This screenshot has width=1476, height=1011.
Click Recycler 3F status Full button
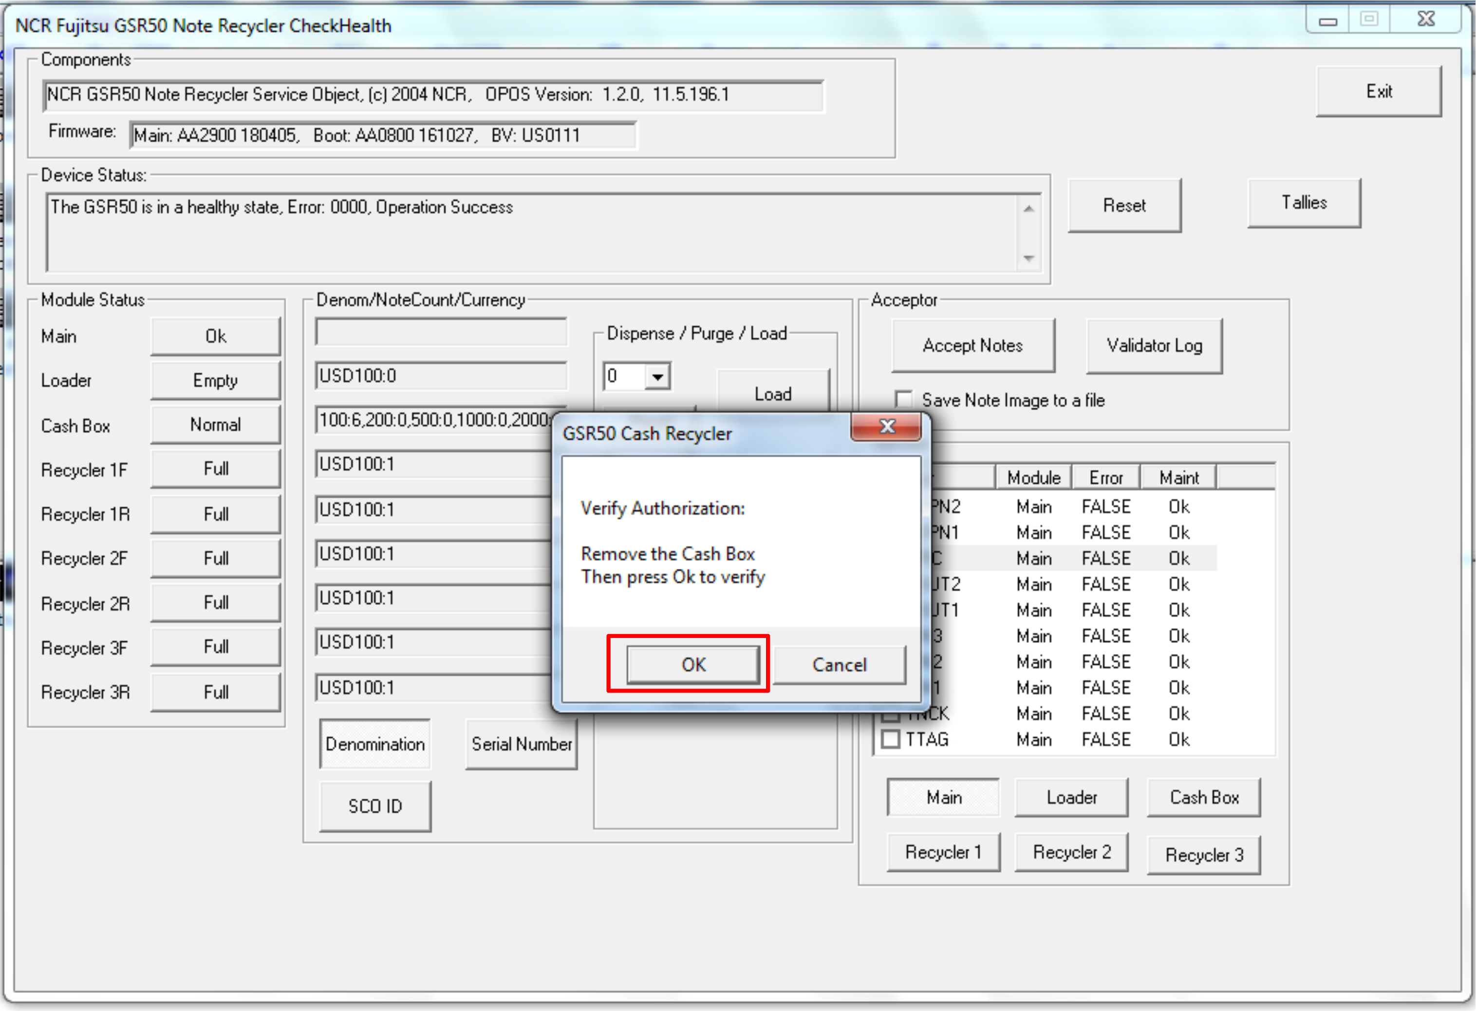pos(215,646)
